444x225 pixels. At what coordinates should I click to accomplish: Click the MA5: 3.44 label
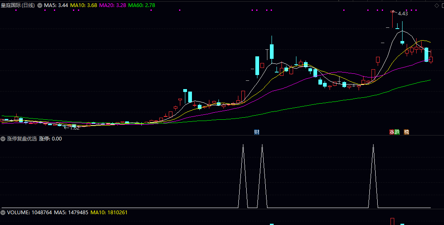click(56, 5)
